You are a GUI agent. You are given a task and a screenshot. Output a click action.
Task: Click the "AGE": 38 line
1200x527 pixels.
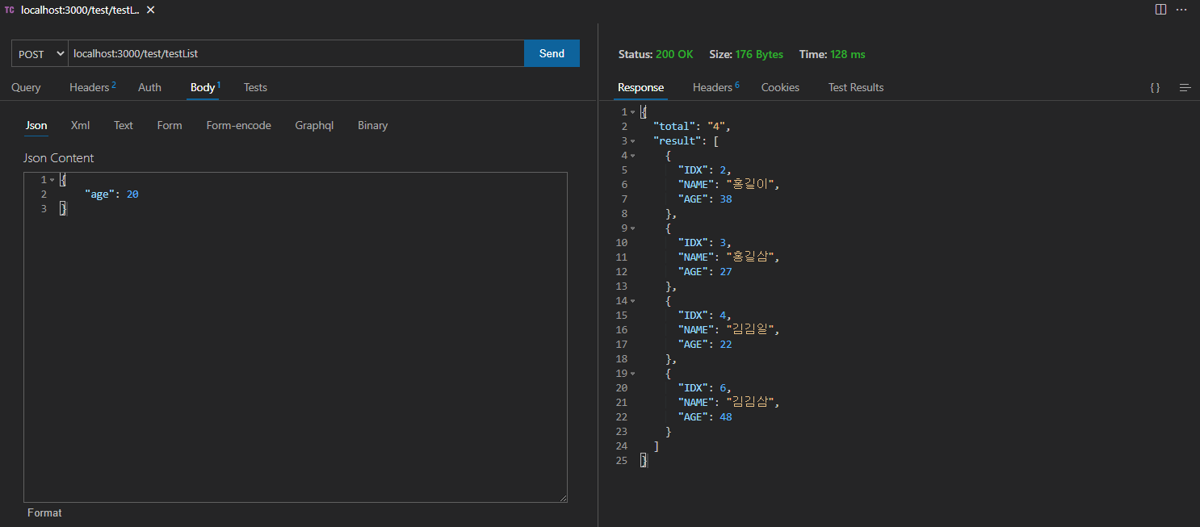click(705, 199)
